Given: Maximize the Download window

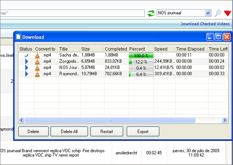Looking at the screenshot, I should tap(219, 37).
